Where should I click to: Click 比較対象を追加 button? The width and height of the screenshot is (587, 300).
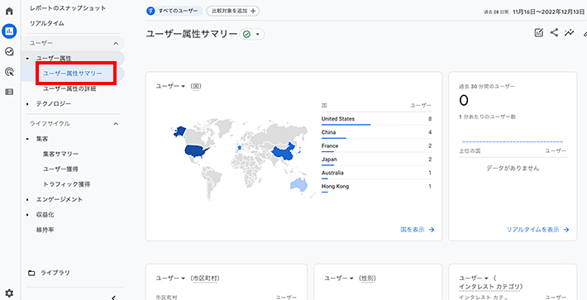[233, 11]
